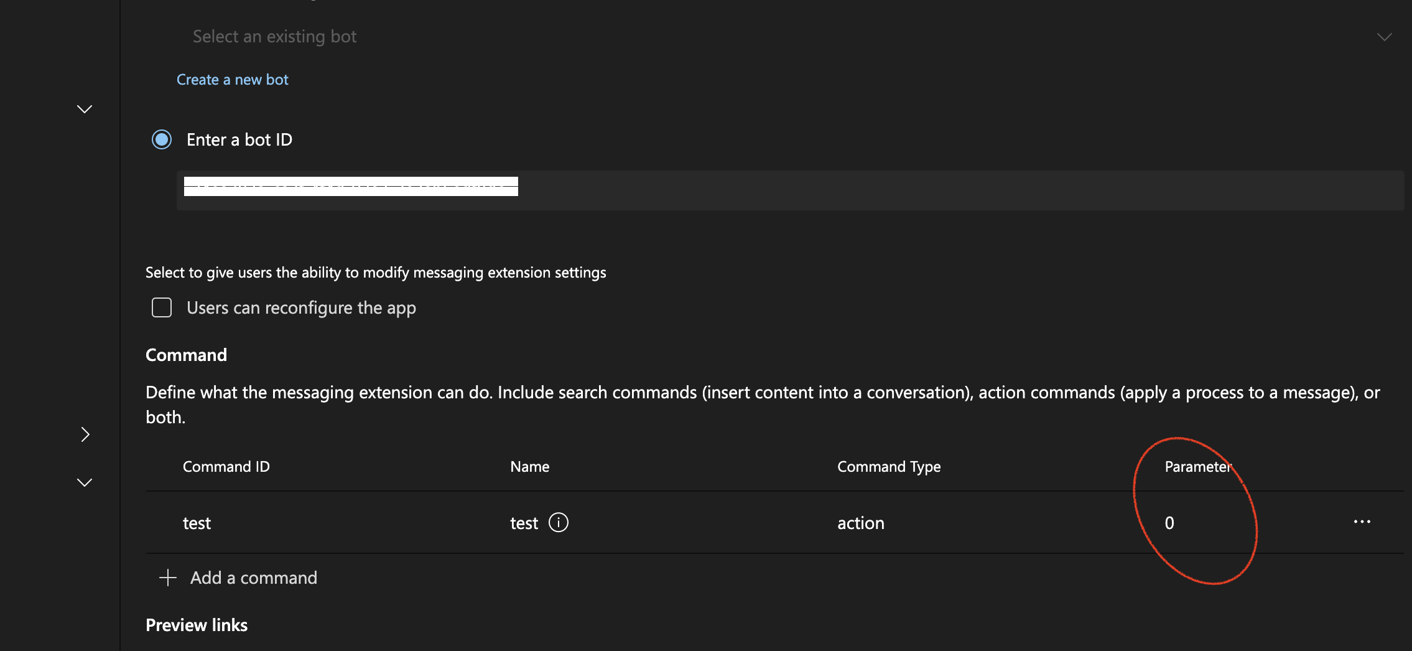This screenshot has width=1412, height=651.
Task: Click the Command section heading
Action: click(186, 355)
